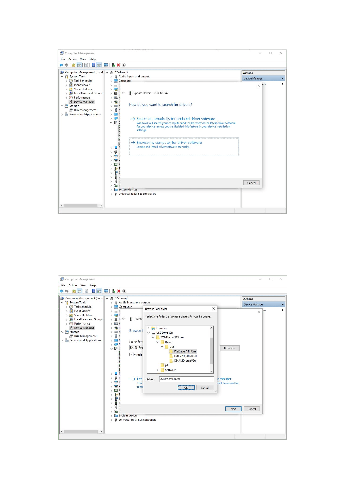Click the Properties sheet toolbar icon in the lower screenshot
345x488 pixels.
tap(86, 291)
